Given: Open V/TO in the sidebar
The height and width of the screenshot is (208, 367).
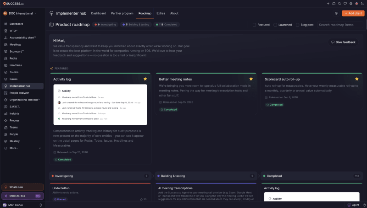Looking at the screenshot, I should [x=22, y=31].
